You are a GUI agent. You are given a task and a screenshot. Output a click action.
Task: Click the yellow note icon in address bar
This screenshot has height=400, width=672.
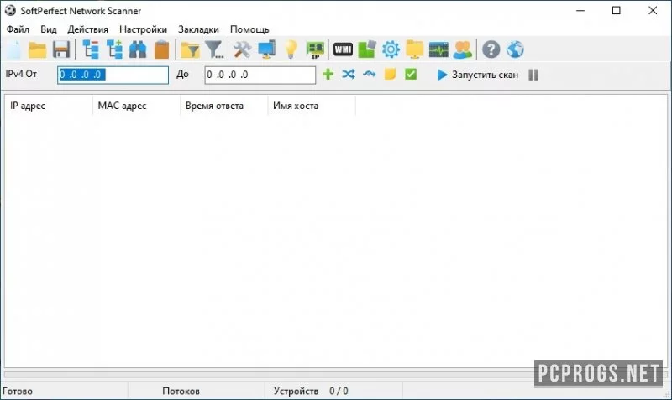pyautogui.click(x=390, y=74)
